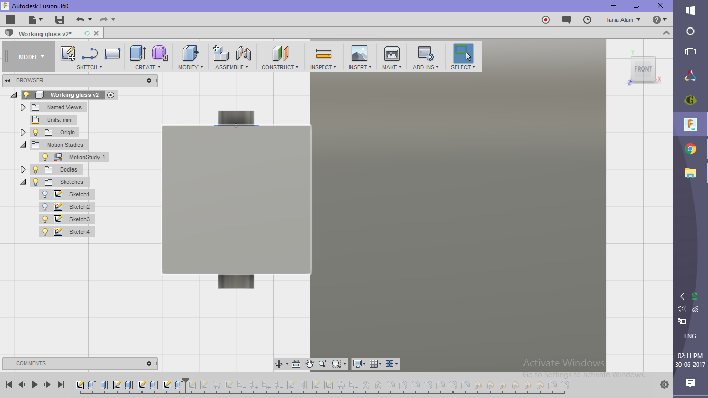Select the Line sketch tool icon
This screenshot has width=708, height=398.
tap(90, 53)
